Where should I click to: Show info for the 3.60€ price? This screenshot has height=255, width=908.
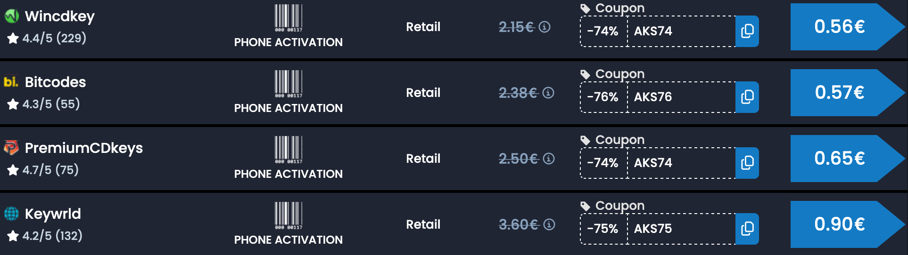pos(549,225)
